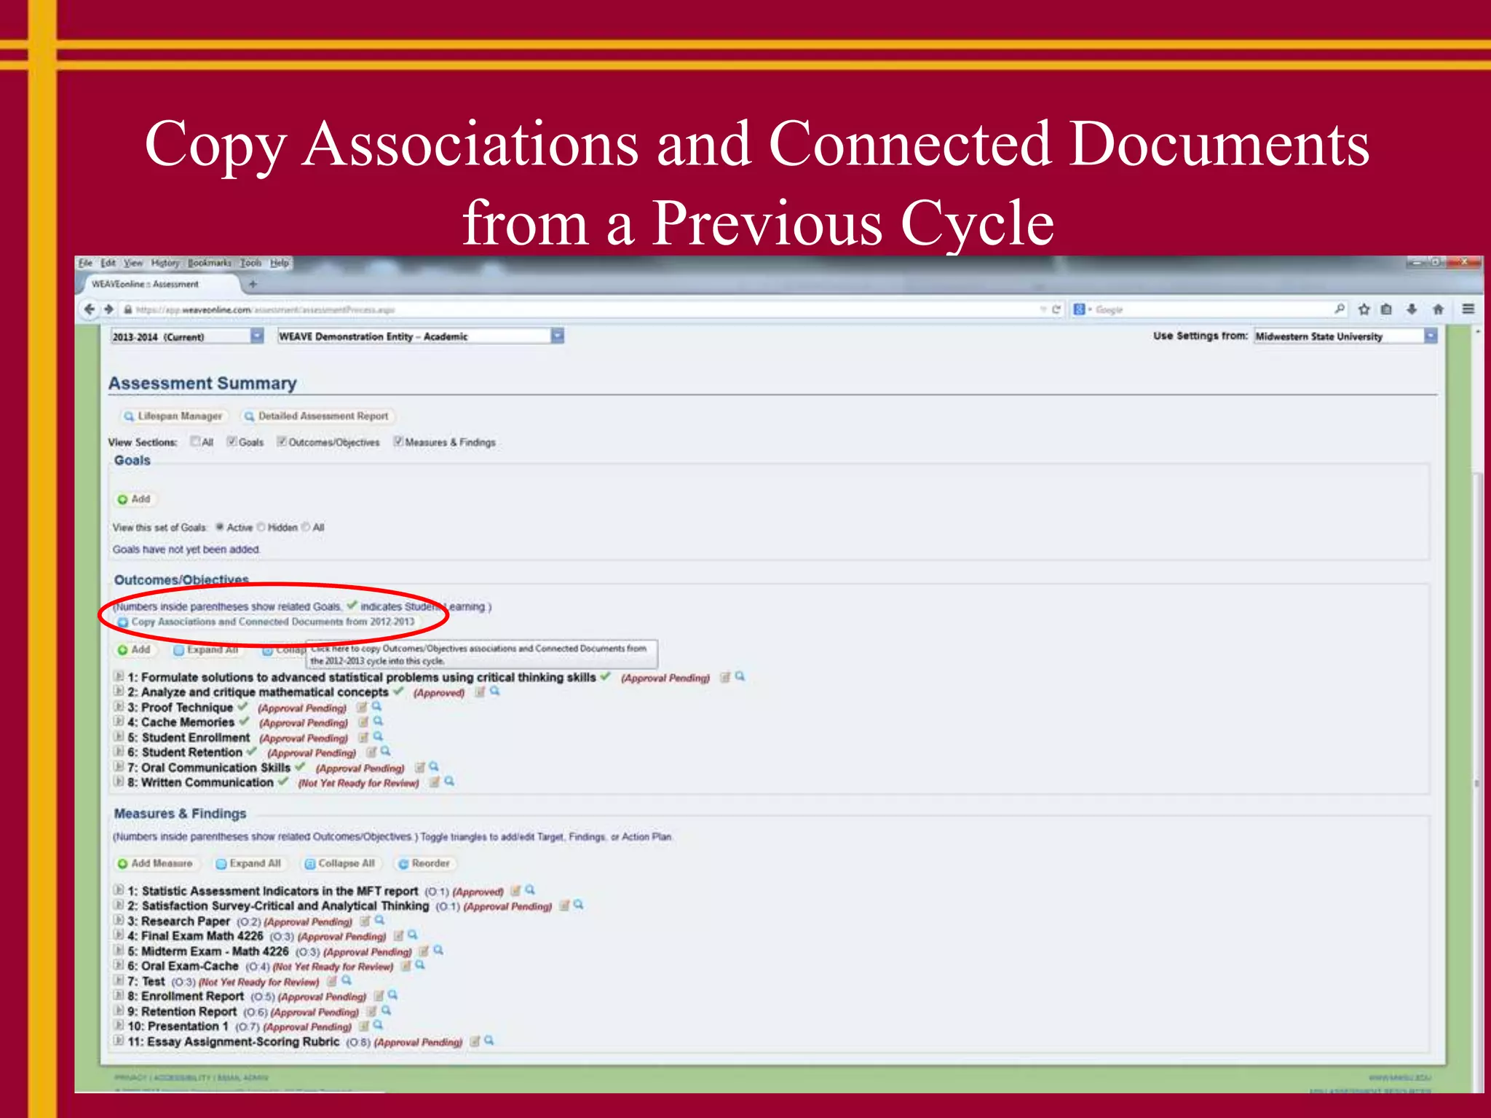Expand outcome 1 Formulate solutions row

(x=119, y=676)
